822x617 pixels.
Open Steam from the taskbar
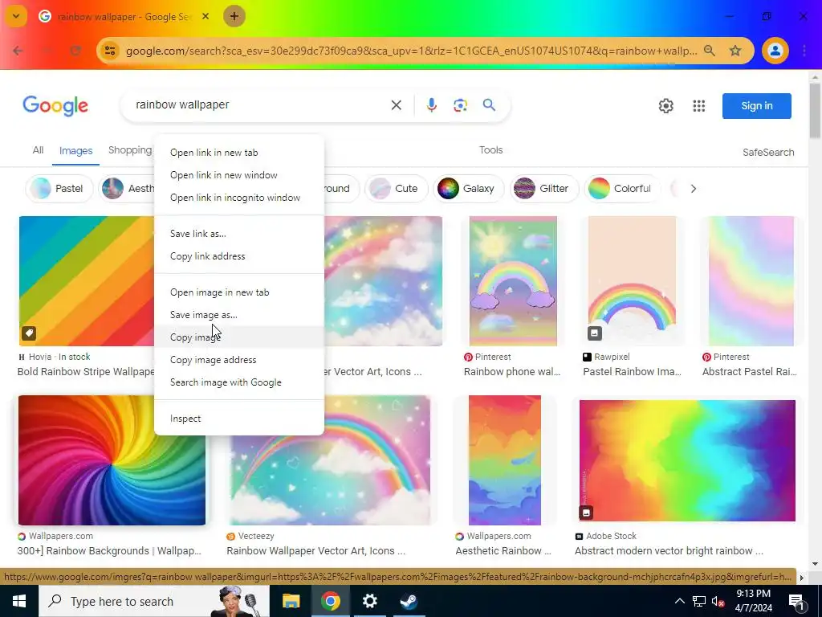point(409,601)
